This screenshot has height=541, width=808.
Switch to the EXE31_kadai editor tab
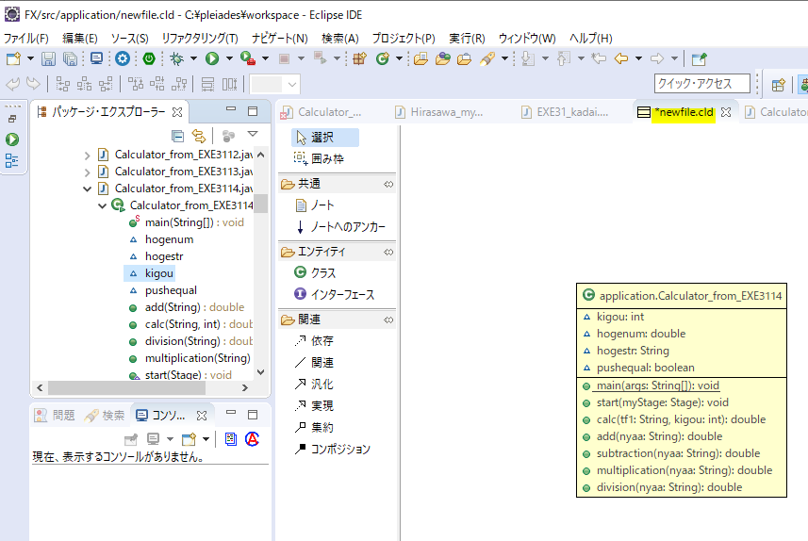pyautogui.click(x=566, y=112)
